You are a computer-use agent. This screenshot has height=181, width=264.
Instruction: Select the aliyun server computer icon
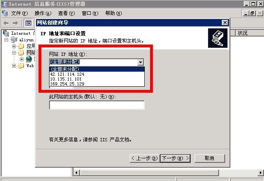pyautogui.click(x=14, y=40)
